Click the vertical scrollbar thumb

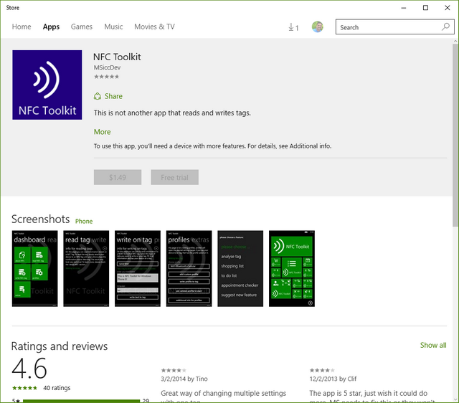(x=455, y=135)
